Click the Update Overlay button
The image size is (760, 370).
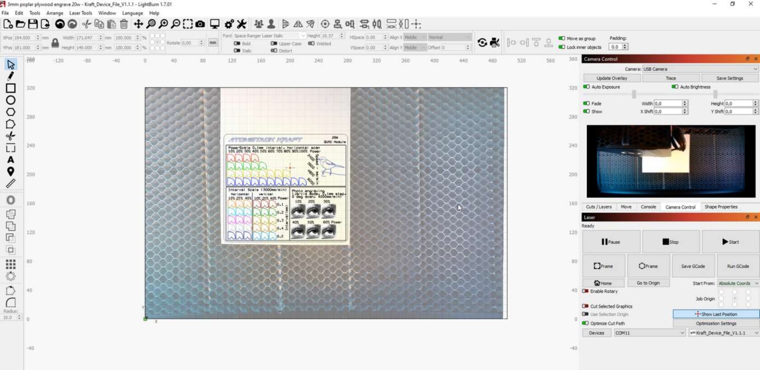pyautogui.click(x=612, y=78)
